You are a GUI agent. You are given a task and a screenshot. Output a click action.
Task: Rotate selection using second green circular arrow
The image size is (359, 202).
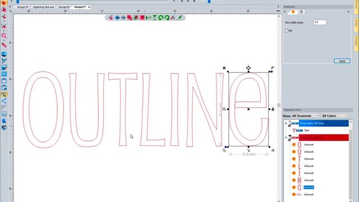coord(167,17)
